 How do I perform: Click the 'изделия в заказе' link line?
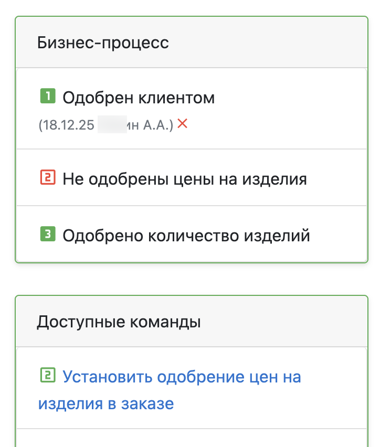click(105, 404)
